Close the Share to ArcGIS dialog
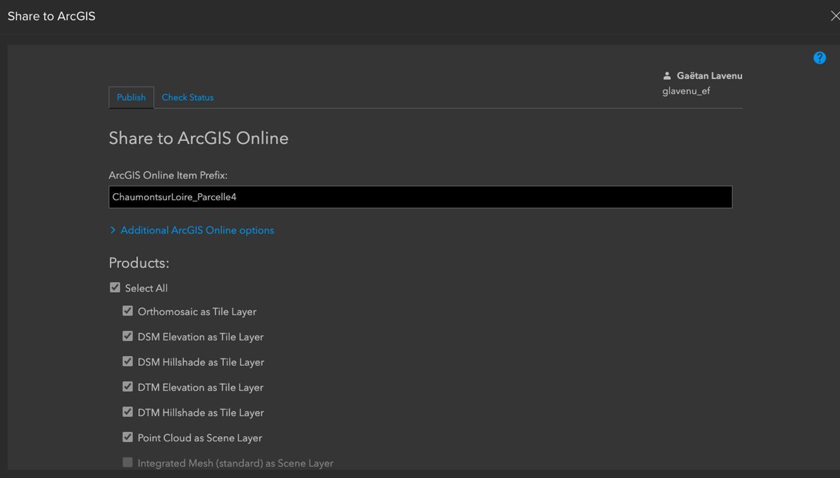This screenshot has height=478, width=840. 834,16
